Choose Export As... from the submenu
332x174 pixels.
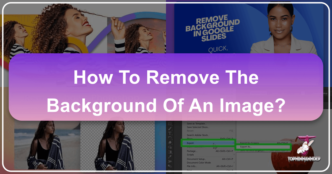(263, 147)
